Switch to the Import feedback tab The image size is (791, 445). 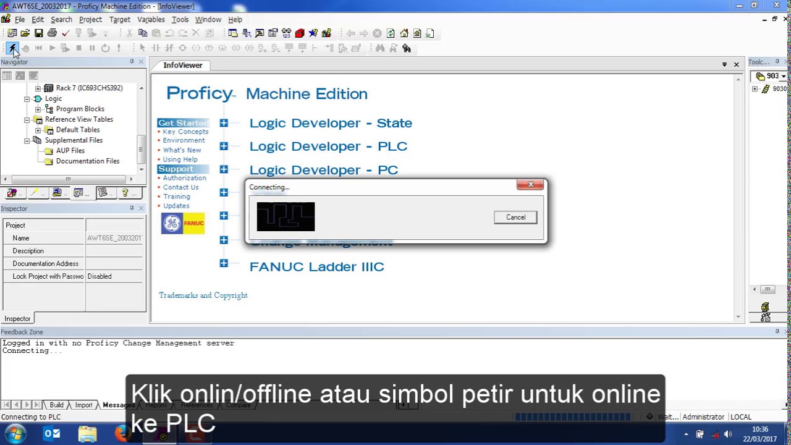(x=83, y=405)
